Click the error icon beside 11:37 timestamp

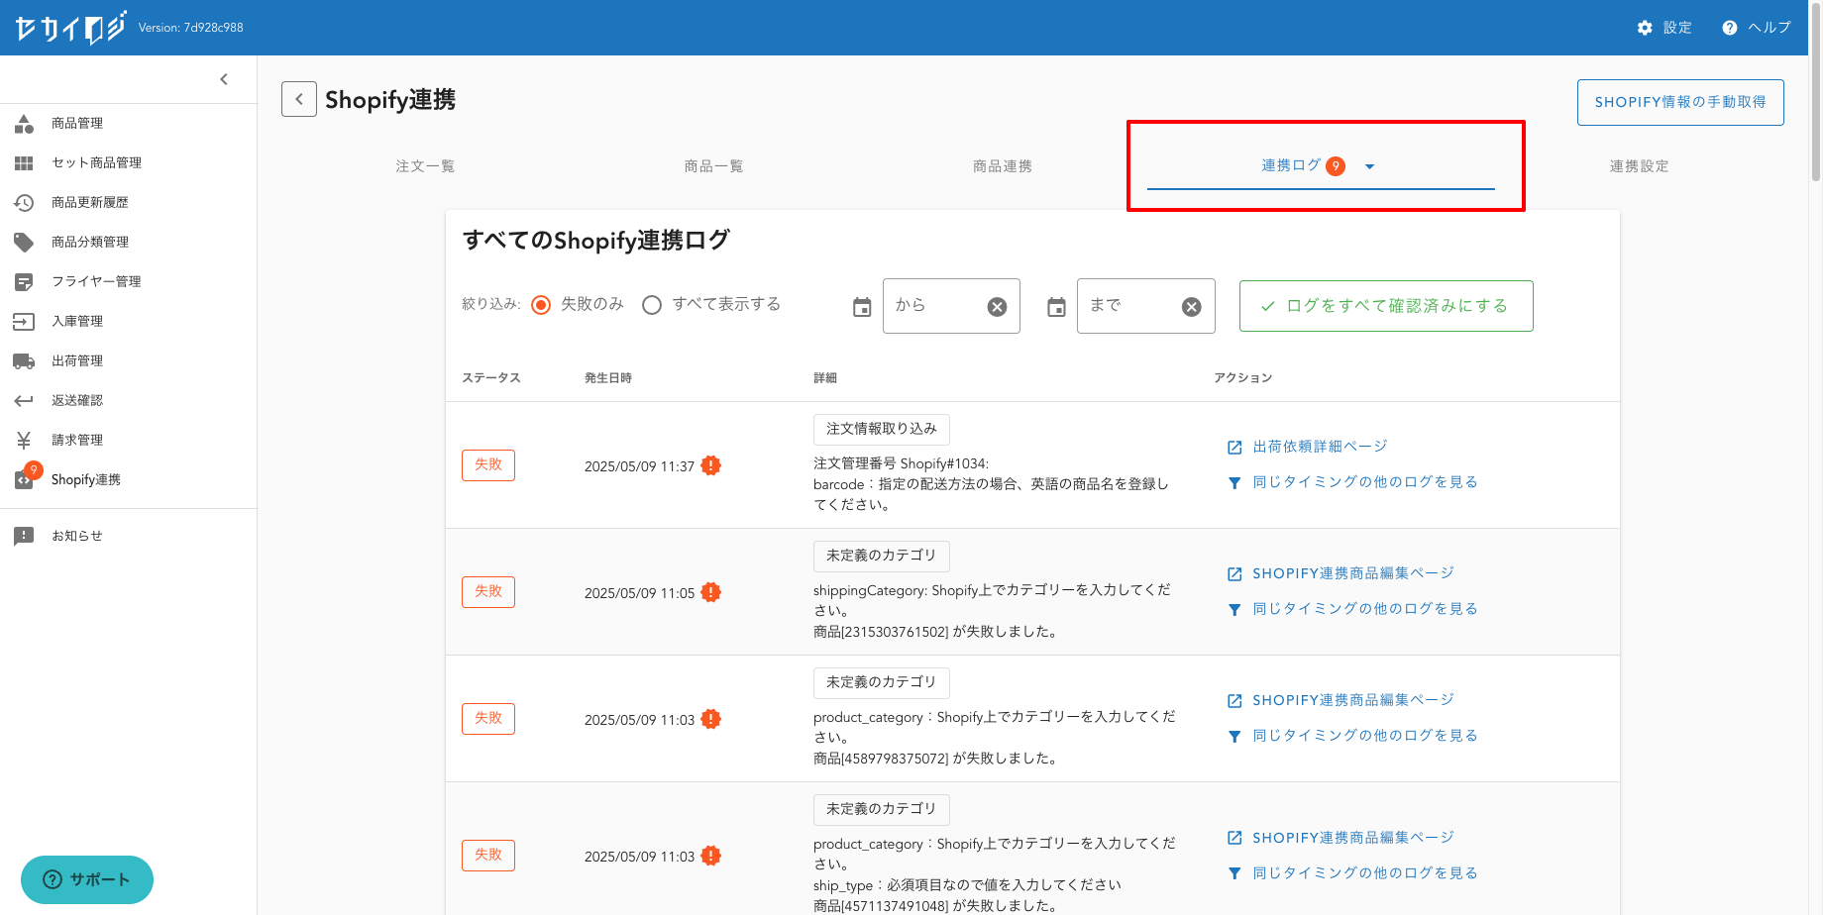710,465
